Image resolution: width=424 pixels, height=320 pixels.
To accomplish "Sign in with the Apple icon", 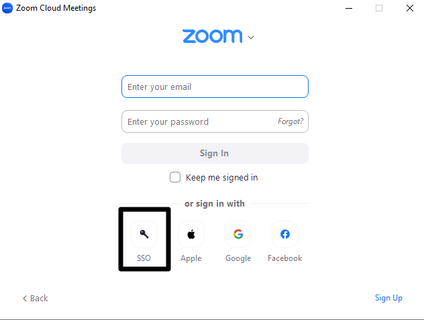I will click(x=191, y=234).
